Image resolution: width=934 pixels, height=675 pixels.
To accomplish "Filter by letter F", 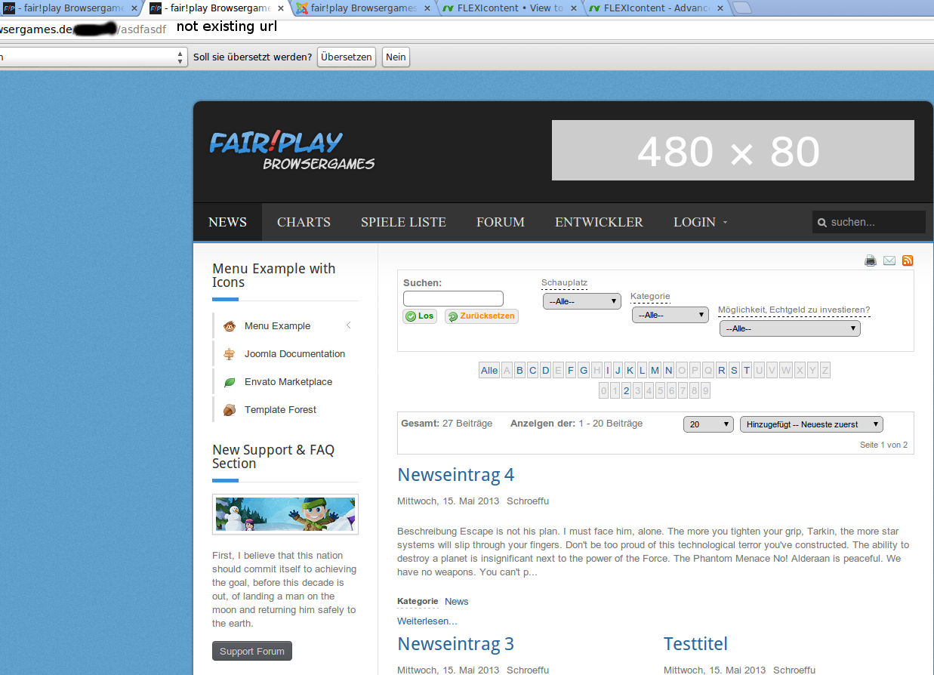I will [x=571, y=370].
